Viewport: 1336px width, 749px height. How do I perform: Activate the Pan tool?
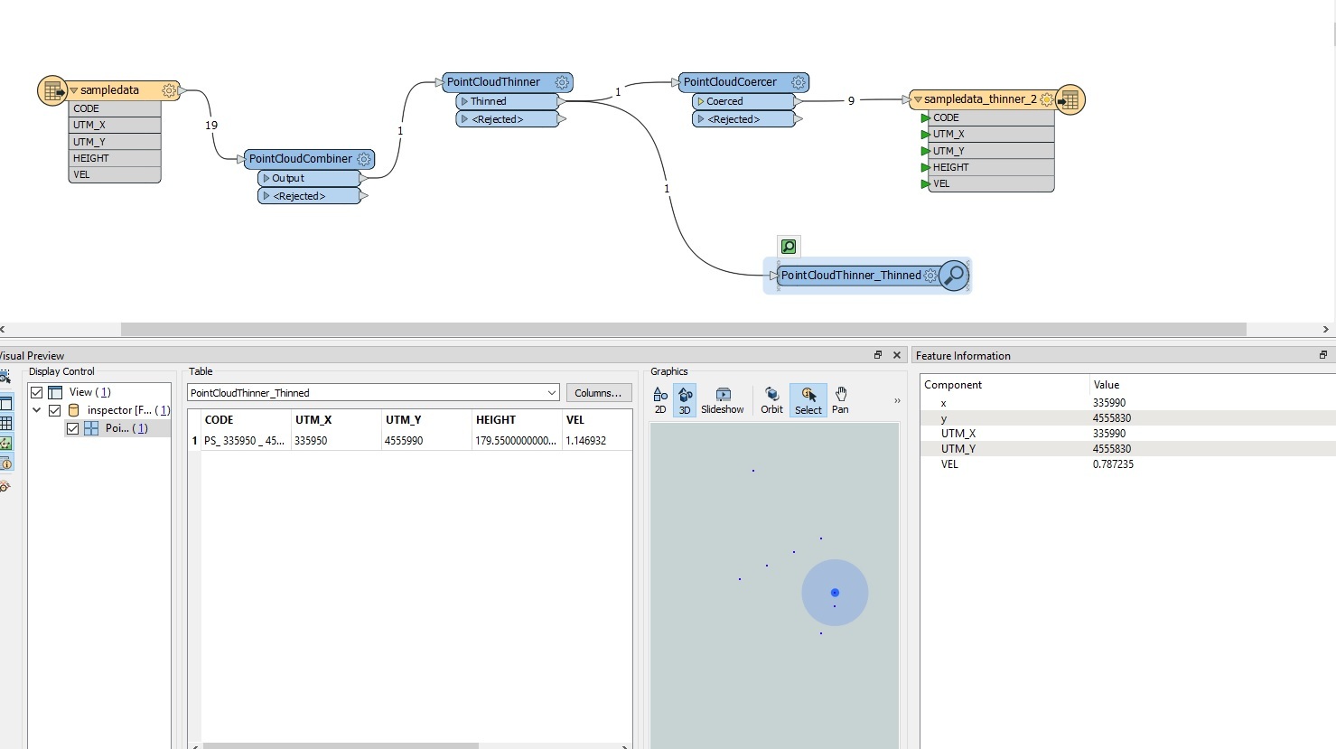(840, 400)
